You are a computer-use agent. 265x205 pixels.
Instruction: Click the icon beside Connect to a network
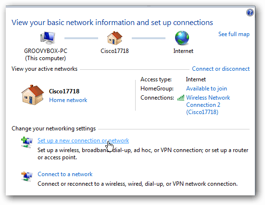27,176
